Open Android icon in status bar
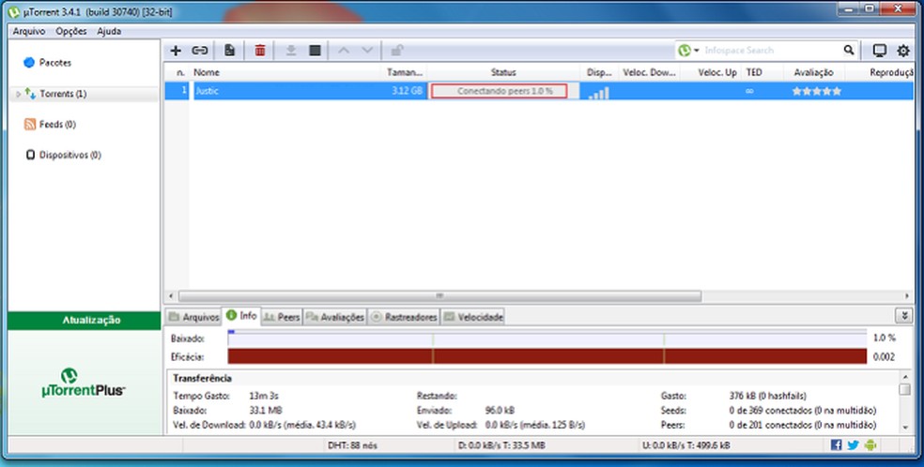The width and height of the screenshot is (924, 467). coord(870,445)
